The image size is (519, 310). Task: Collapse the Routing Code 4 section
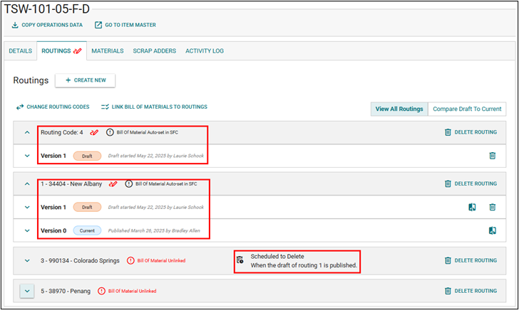pyautogui.click(x=27, y=132)
